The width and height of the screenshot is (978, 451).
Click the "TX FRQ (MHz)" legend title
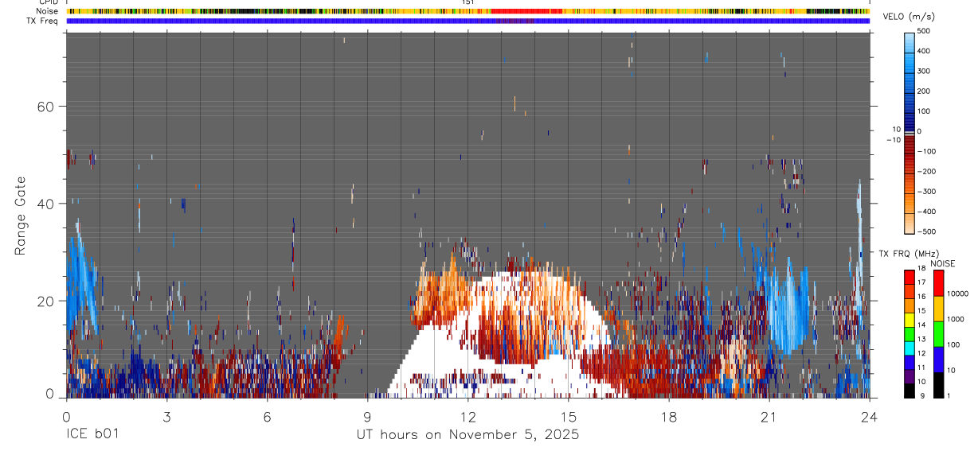click(x=907, y=253)
